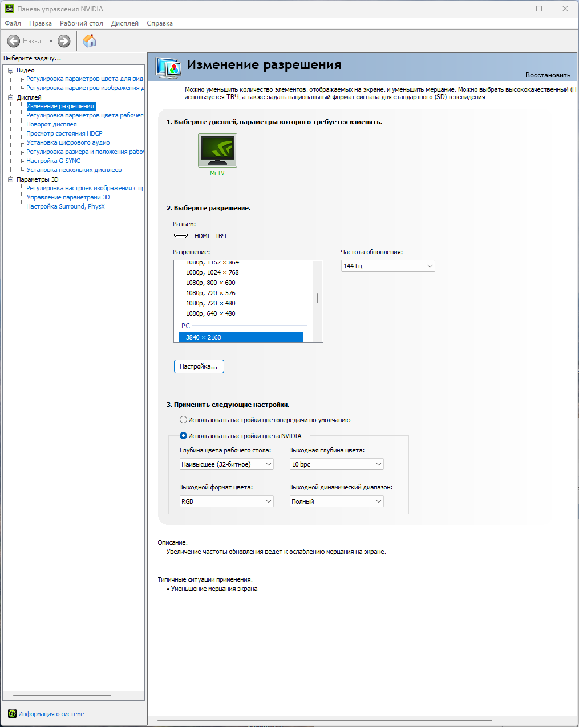Open back history dropdown arrow next to Назад

51,41
